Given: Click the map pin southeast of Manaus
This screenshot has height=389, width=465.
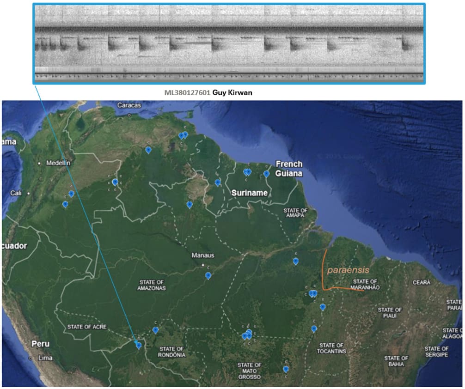Looking at the screenshot, I should click(x=208, y=275).
